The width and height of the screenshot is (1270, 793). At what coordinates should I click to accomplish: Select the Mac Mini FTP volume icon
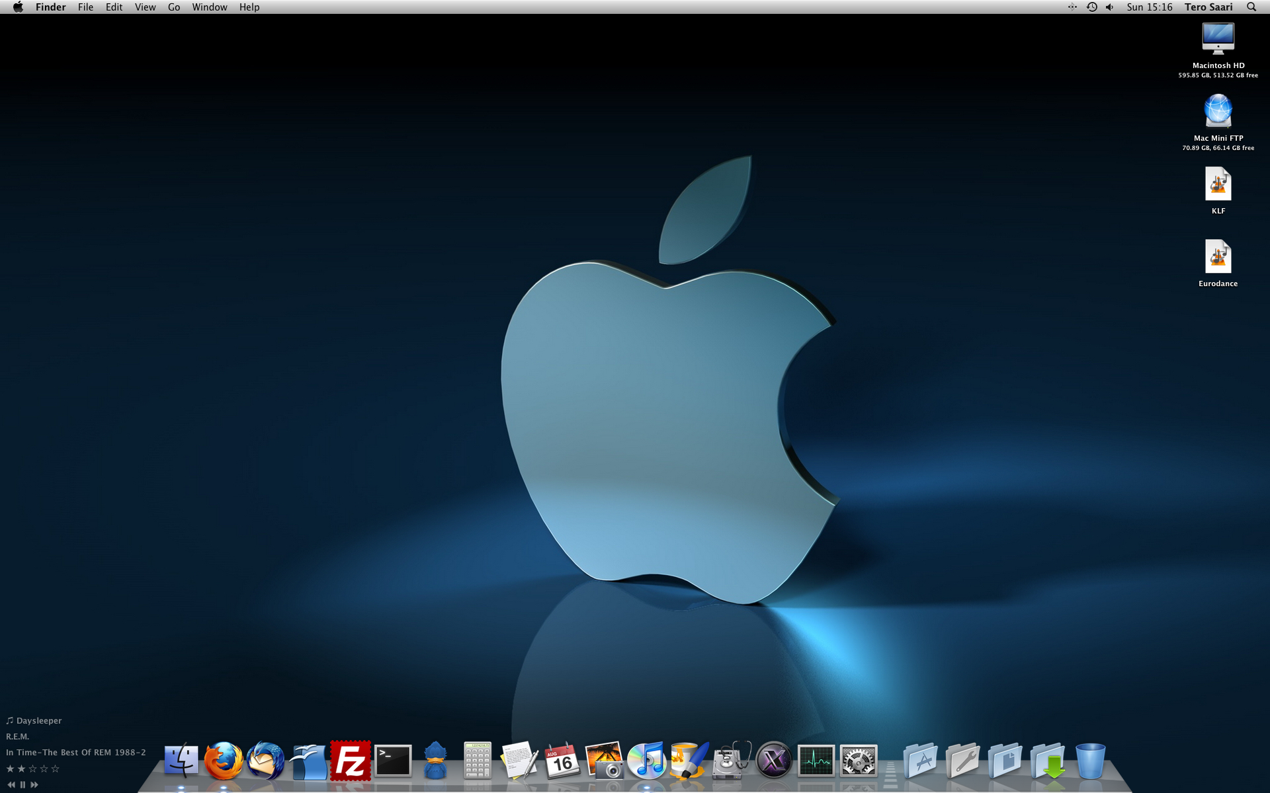(1218, 111)
